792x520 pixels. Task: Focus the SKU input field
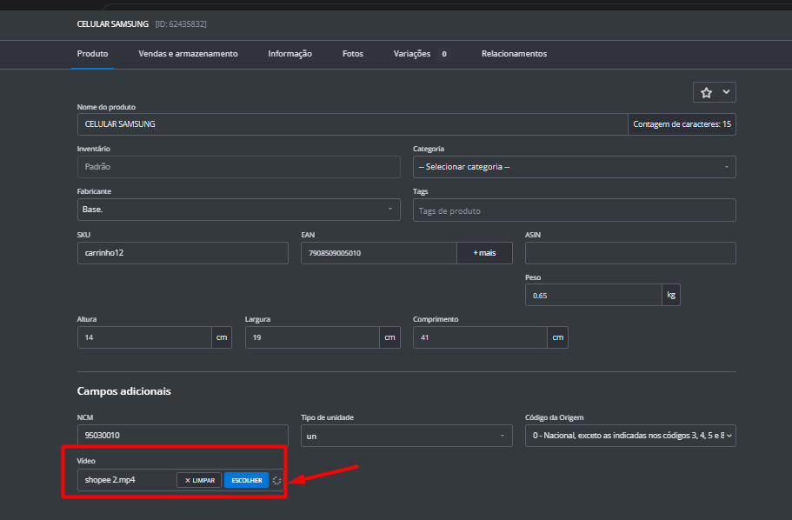click(183, 253)
